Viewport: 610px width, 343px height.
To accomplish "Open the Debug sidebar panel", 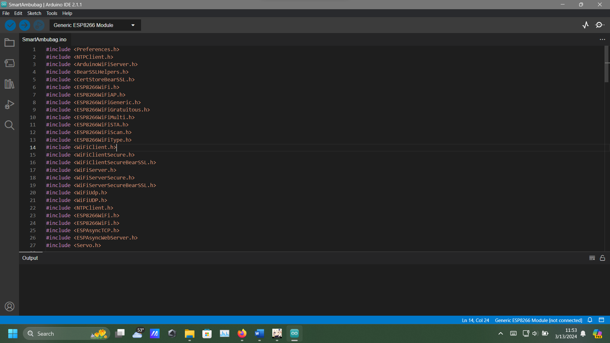I will 10,104.
